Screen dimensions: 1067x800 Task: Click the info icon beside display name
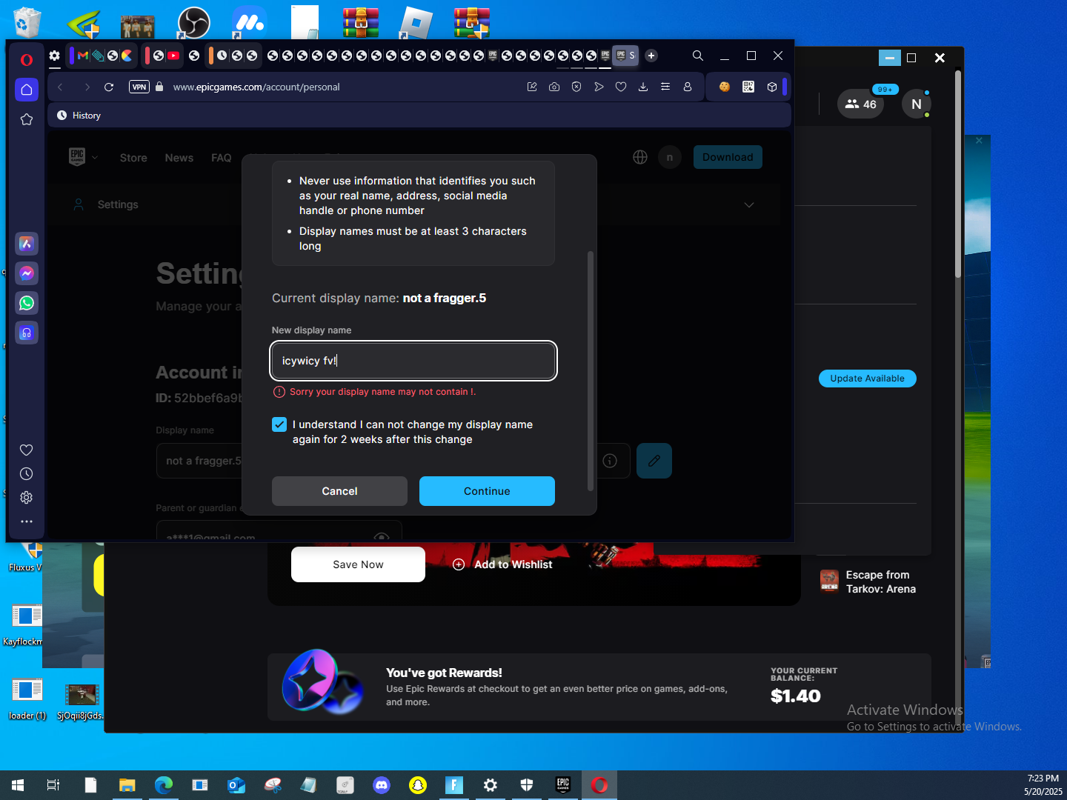[x=610, y=461]
